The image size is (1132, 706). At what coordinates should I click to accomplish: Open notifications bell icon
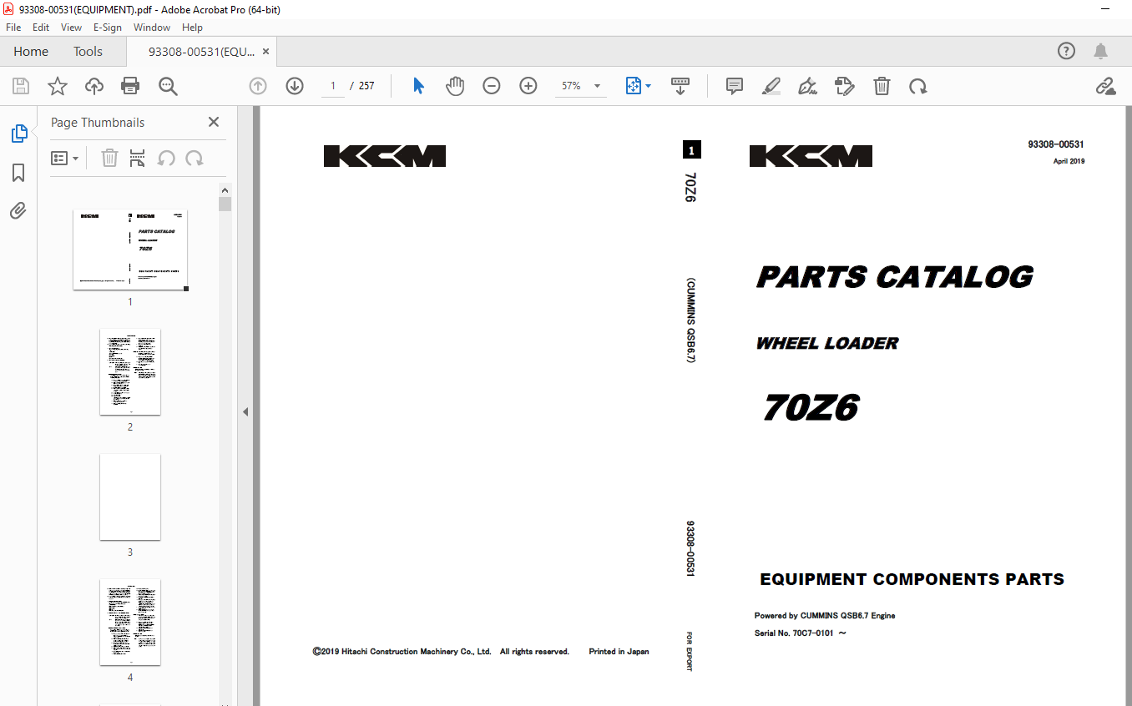pos(1101,51)
